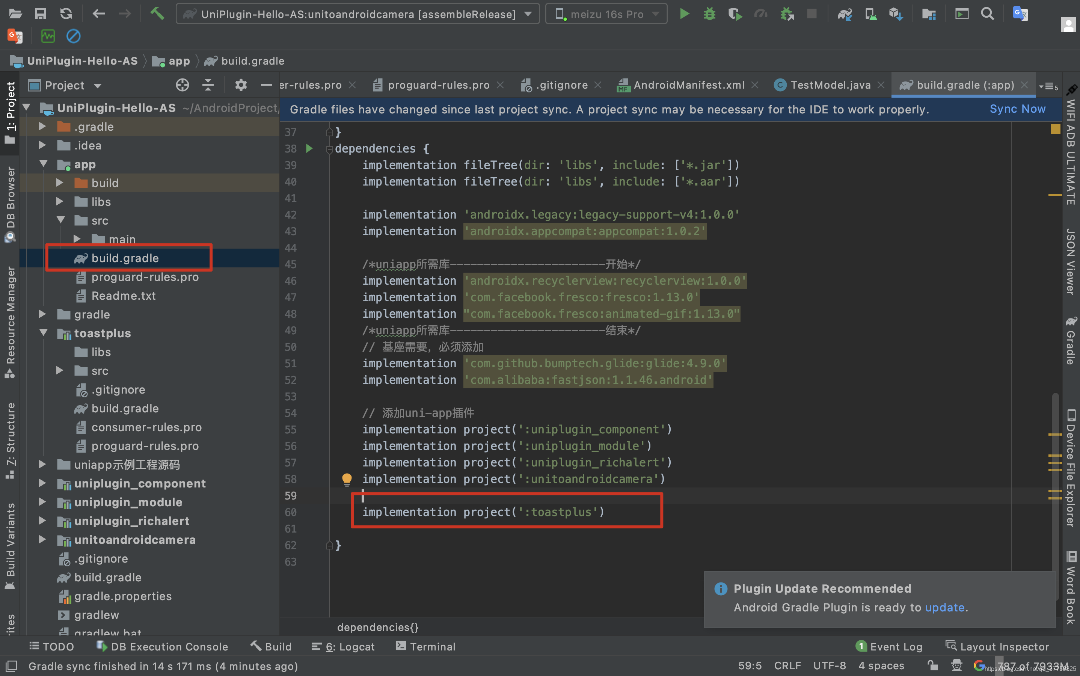This screenshot has width=1080, height=676.
Task: Click the read-only lock icon in status bar
Action: coord(932,665)
